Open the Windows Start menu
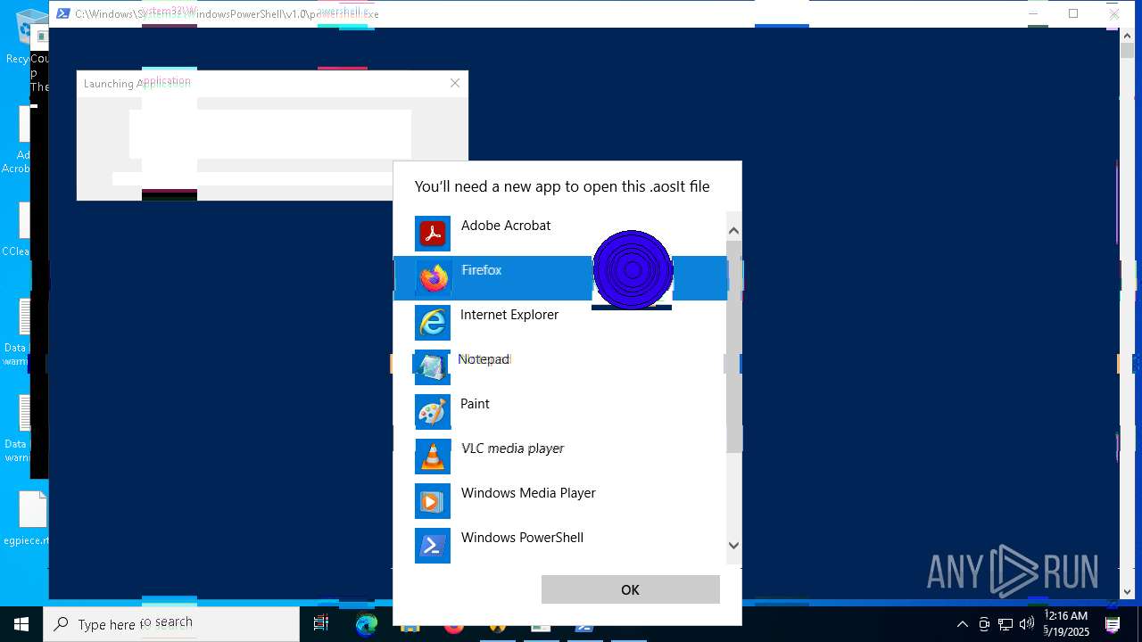This screenshot has height=642, width=1142. [21, 624]
